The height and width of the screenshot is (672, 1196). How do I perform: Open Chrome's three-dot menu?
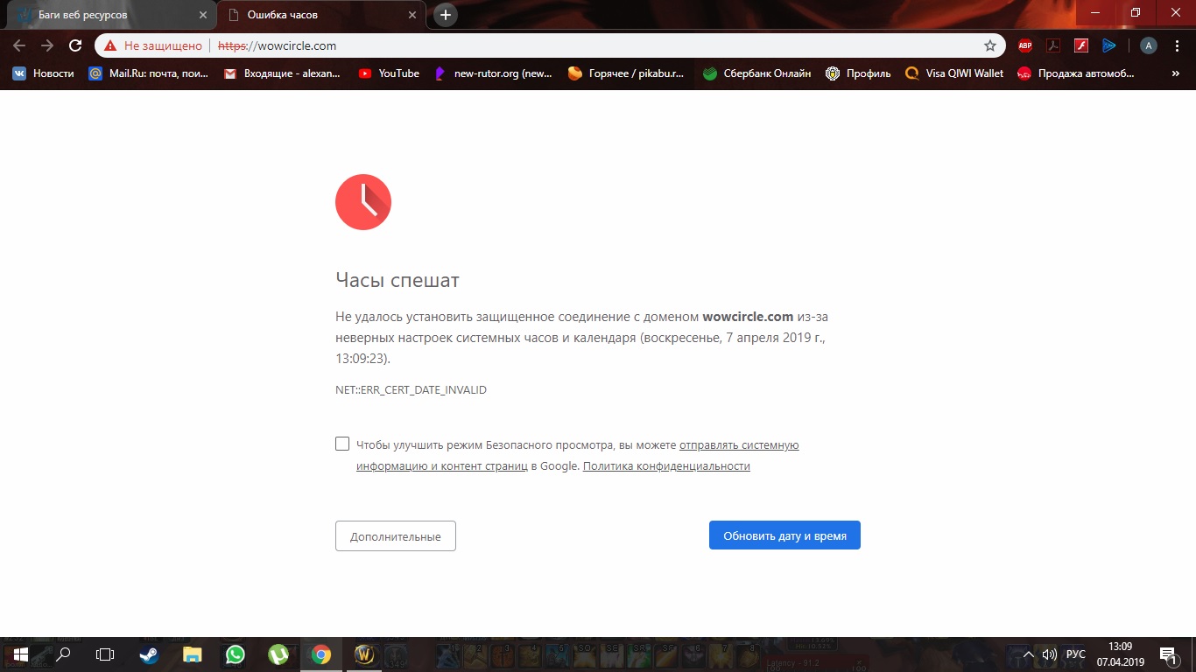tap(1176, 45)
